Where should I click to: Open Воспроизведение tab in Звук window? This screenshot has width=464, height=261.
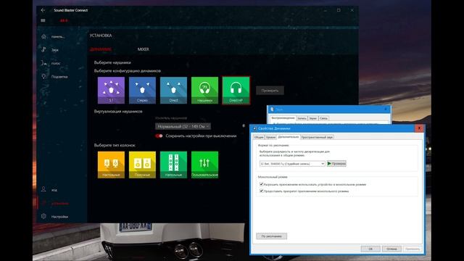(283, 118)
